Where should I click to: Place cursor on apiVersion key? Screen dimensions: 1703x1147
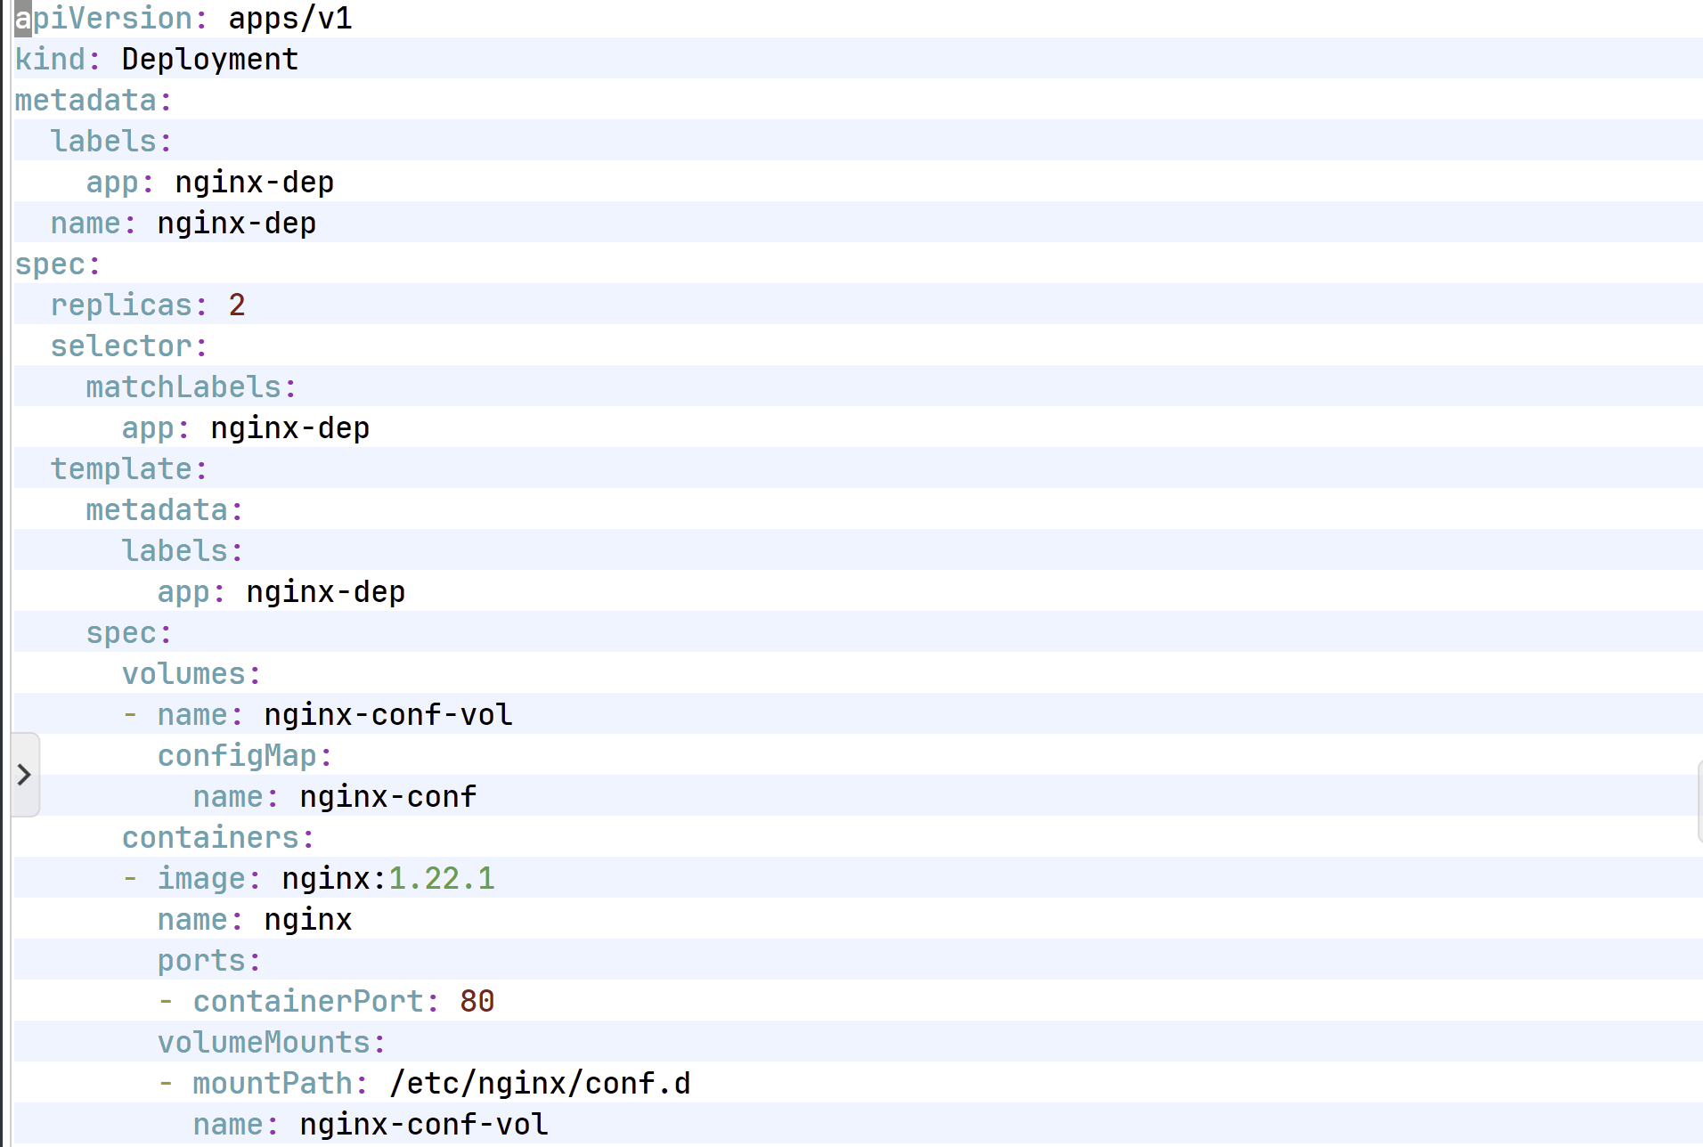pyautogui.click(x=103, y=19)
